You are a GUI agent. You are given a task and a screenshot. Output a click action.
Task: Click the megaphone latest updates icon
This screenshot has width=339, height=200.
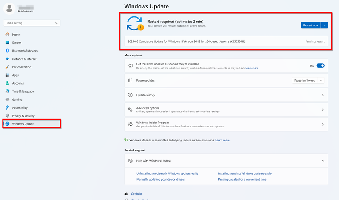pos(130,66)
